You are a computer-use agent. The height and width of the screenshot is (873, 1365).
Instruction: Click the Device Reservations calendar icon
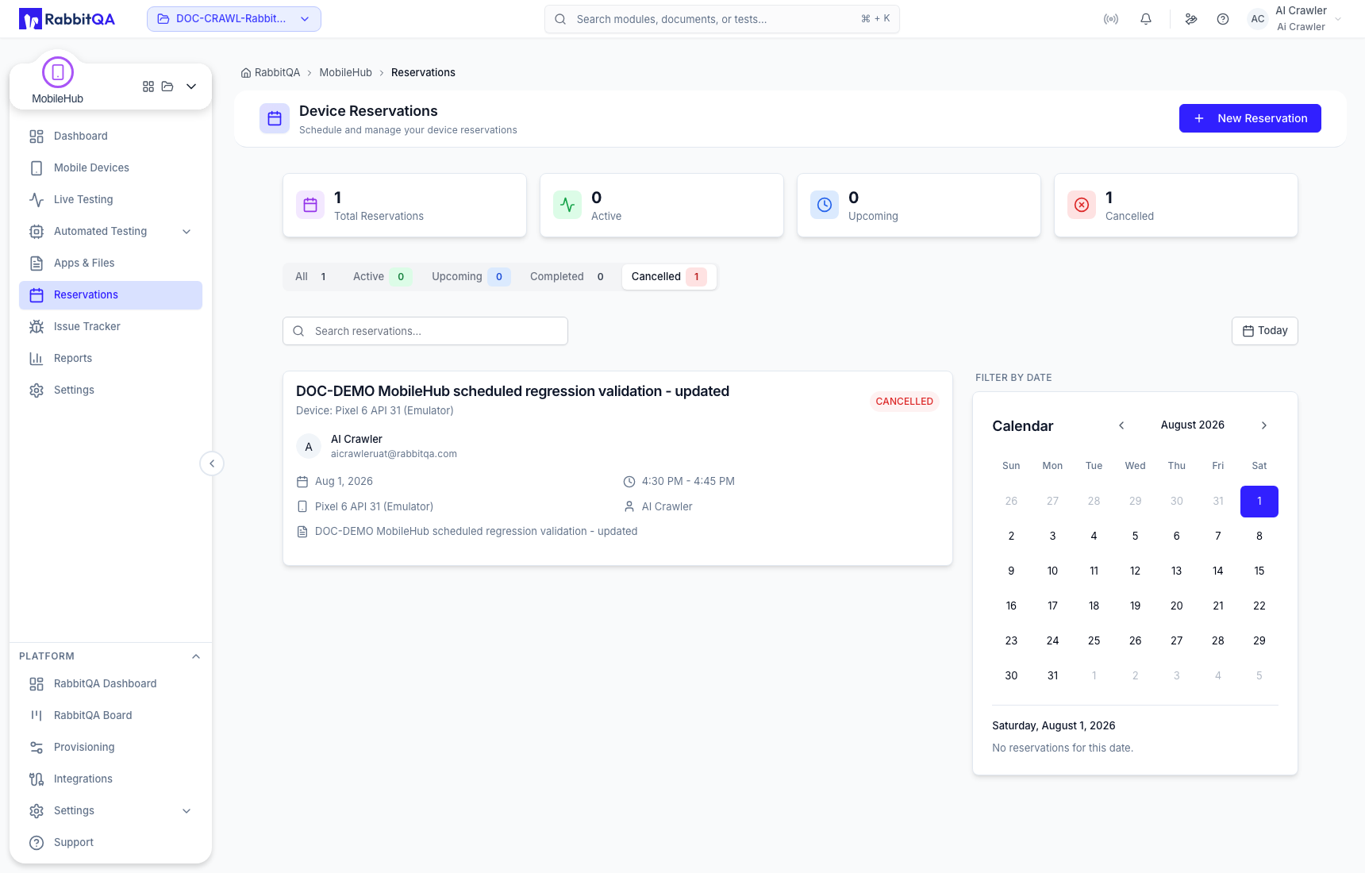[275, 118]
